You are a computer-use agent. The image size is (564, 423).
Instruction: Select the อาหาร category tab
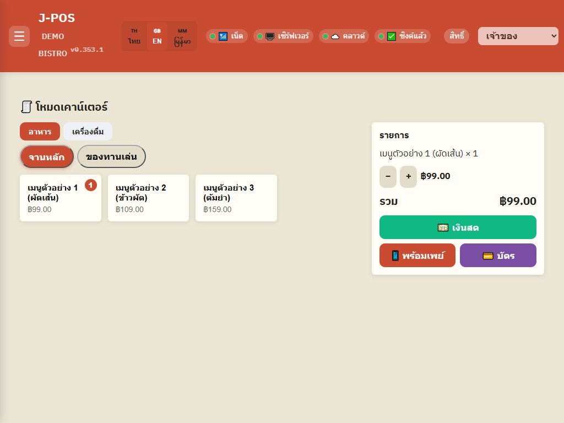[40, 132]
